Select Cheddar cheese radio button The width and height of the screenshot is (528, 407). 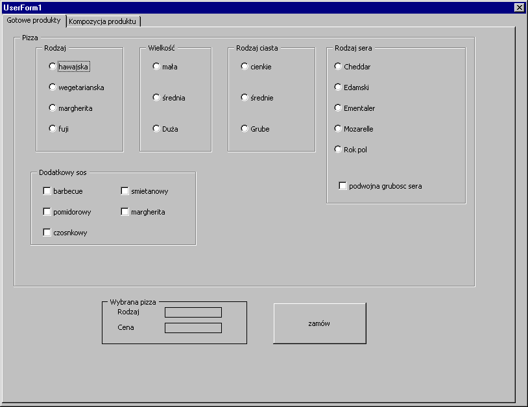point(338,66)
